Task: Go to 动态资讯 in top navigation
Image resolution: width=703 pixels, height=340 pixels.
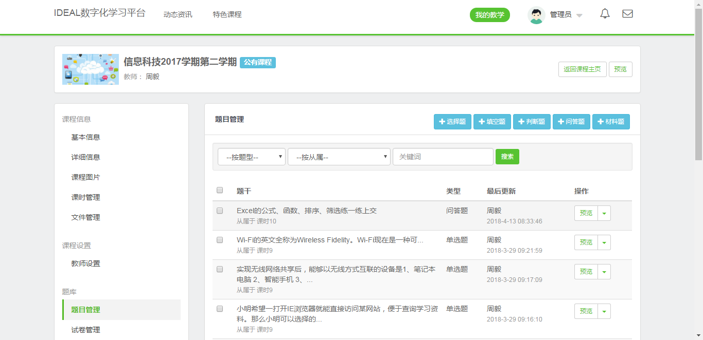Action: pyautogui.click(x=178, y=14)
